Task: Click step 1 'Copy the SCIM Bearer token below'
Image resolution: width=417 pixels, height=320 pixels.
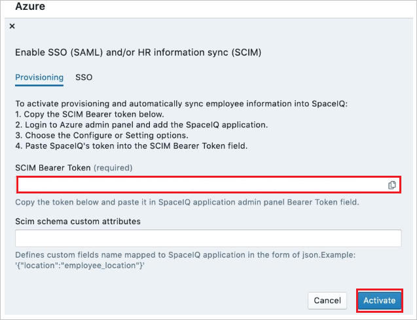Action: (90, 114)
